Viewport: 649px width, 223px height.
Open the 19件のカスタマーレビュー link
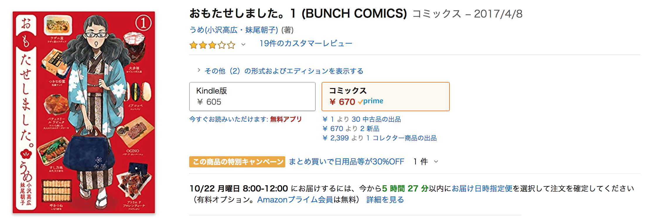pos(306,44)
